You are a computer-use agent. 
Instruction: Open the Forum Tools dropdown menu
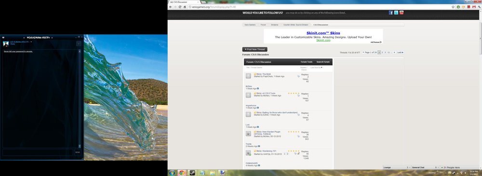pyautogui.click(x=306, y=62)
